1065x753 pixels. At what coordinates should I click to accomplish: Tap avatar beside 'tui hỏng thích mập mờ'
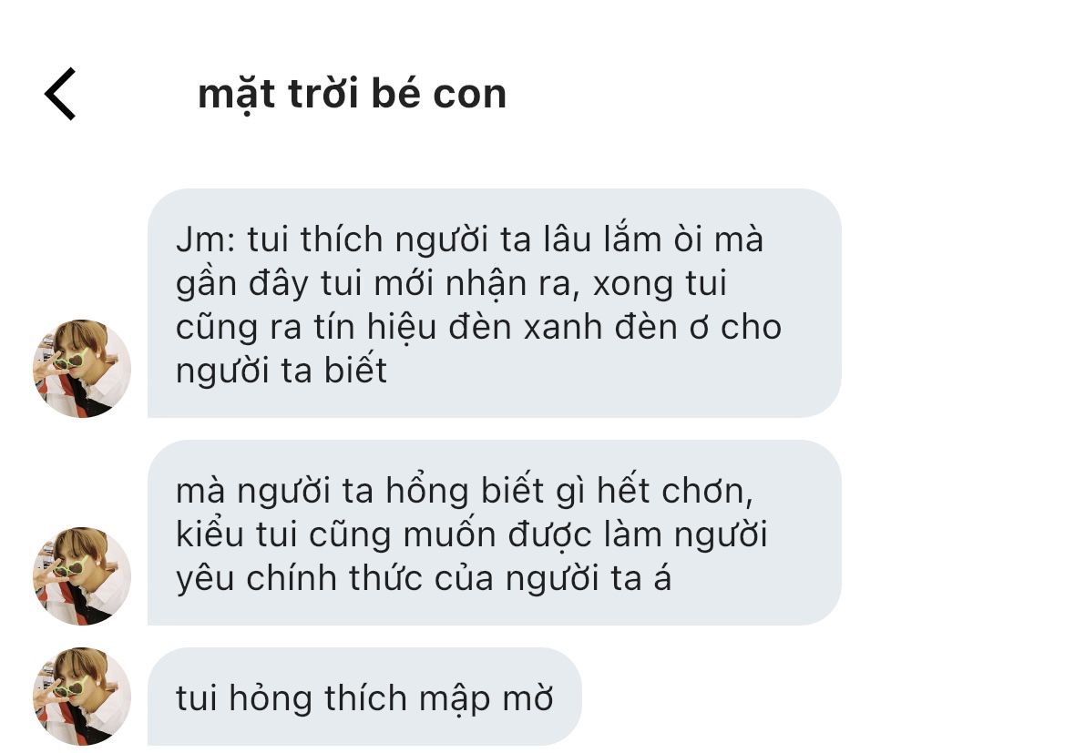pyautogui.click(x=82, y=697)
